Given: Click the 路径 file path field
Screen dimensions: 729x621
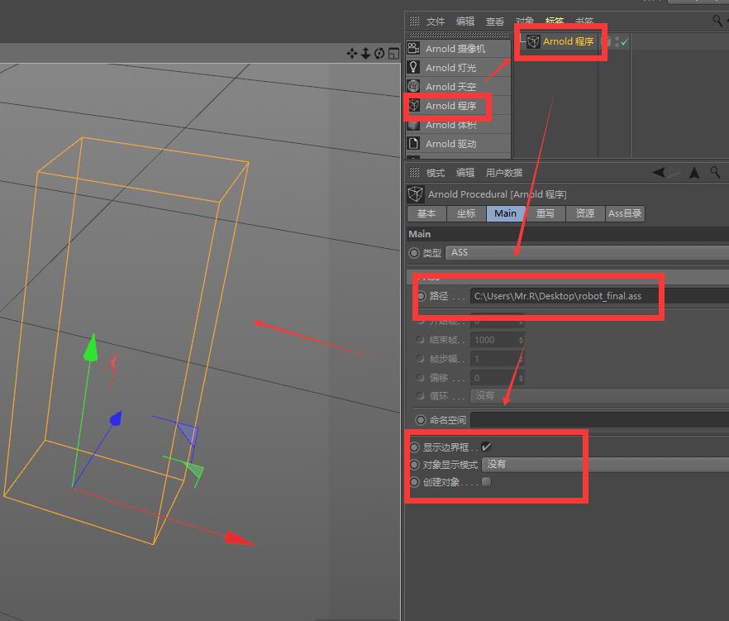Looking at the screenshot, I should [599, 296].
